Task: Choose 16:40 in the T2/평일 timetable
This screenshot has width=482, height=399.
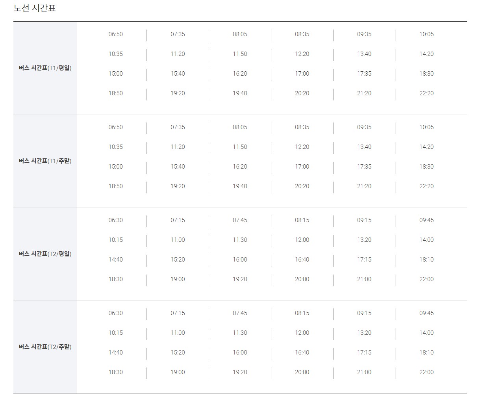Action: pos(302,260)
